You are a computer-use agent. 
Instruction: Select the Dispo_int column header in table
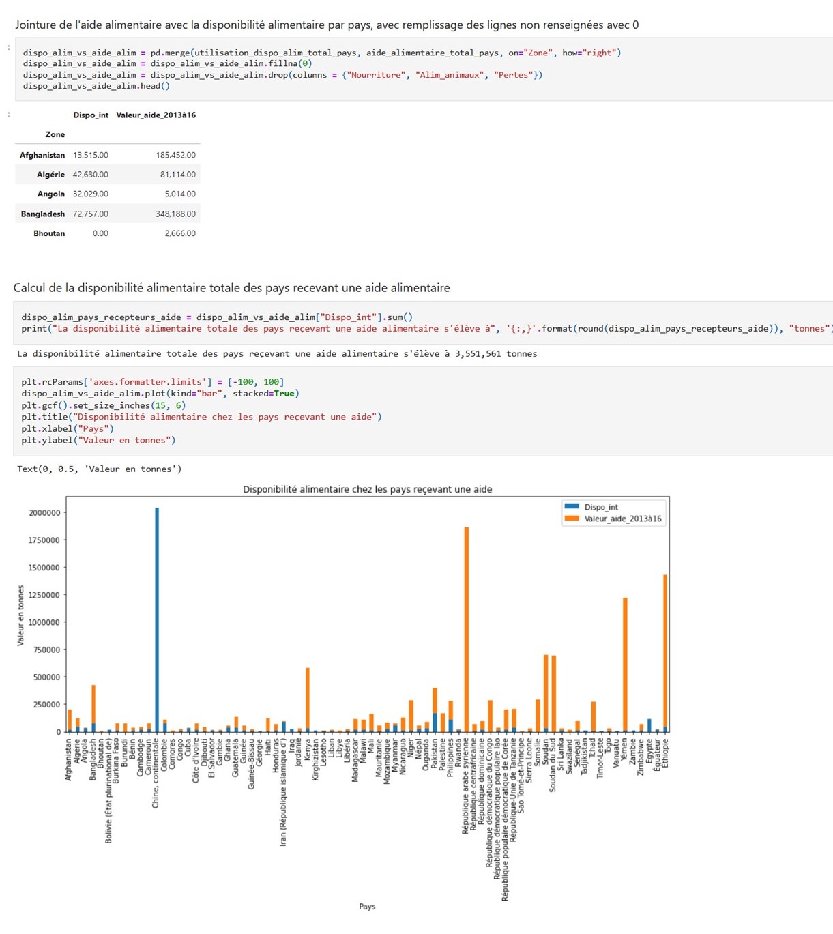pyautogui.click(x=91, y=115)
